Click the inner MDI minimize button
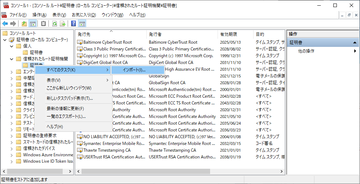Screen dimensions: 360x184 (343, 15)
